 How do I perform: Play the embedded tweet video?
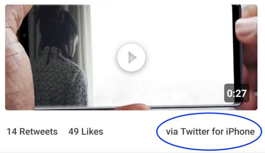coord(131,58)
